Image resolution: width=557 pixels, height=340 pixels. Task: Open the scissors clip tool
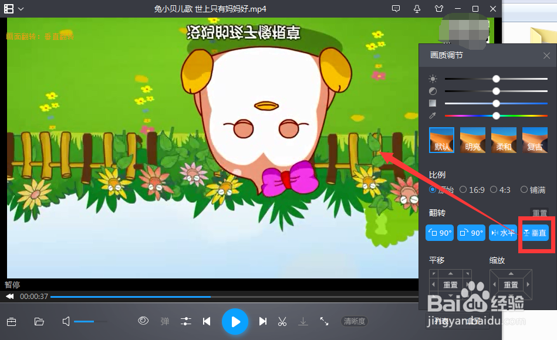(x=282, y=322)
